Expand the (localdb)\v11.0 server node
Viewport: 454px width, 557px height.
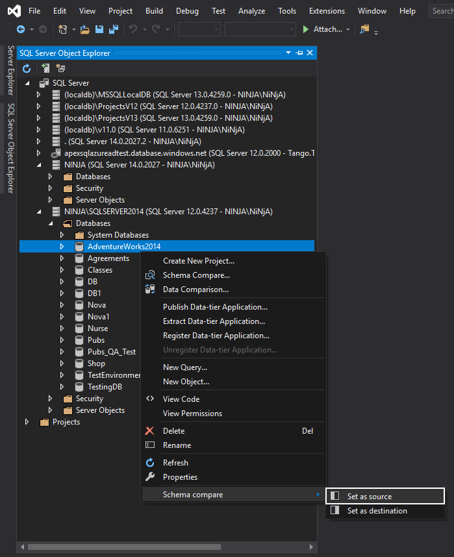(39, 130)
